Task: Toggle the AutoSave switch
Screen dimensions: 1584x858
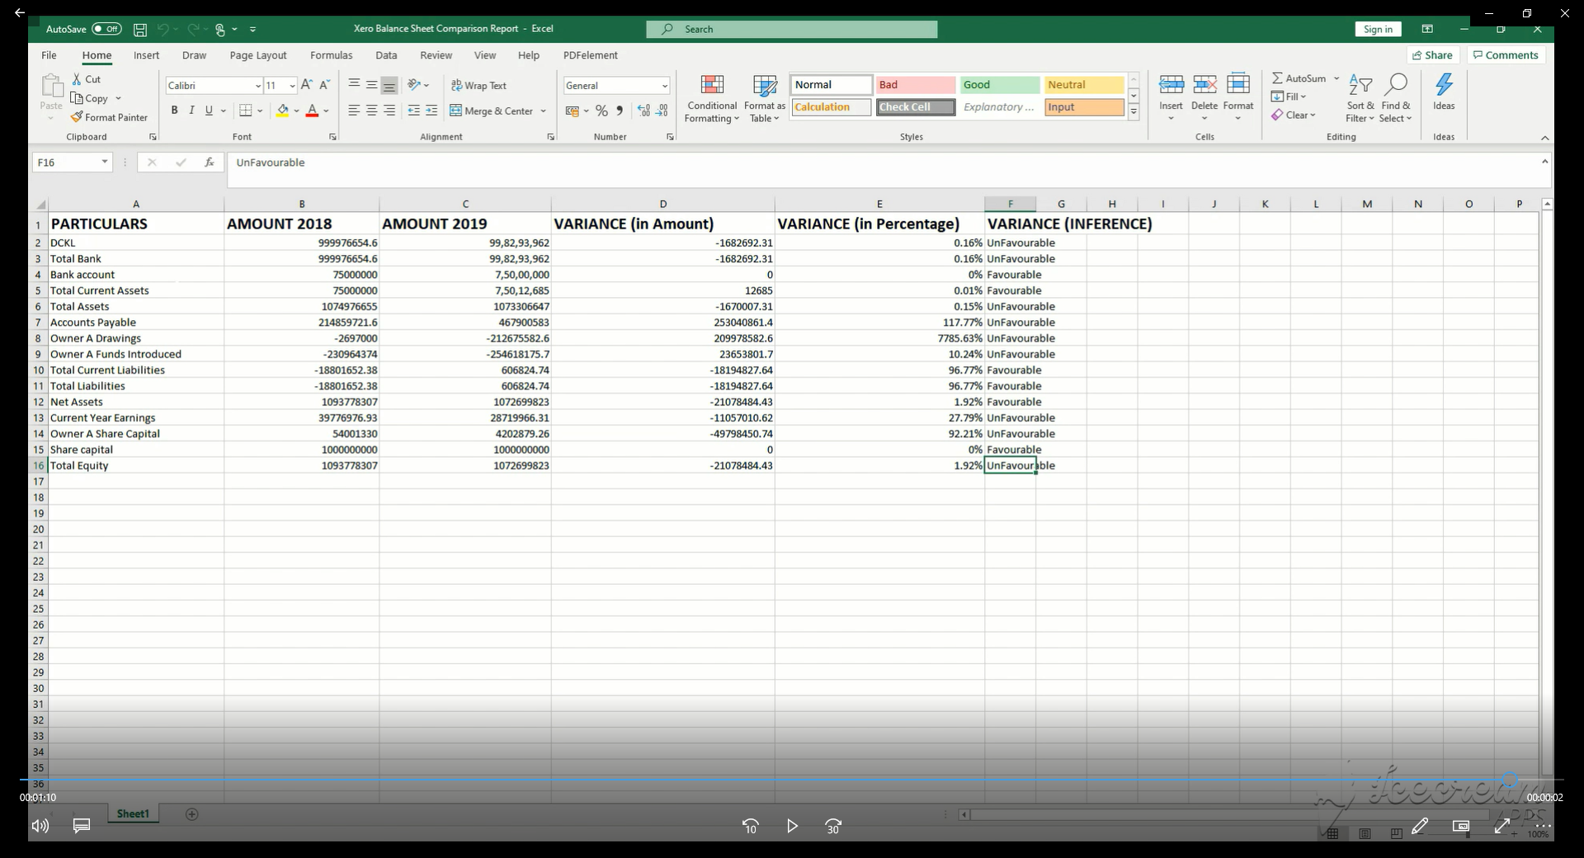Action: (106, 29)
